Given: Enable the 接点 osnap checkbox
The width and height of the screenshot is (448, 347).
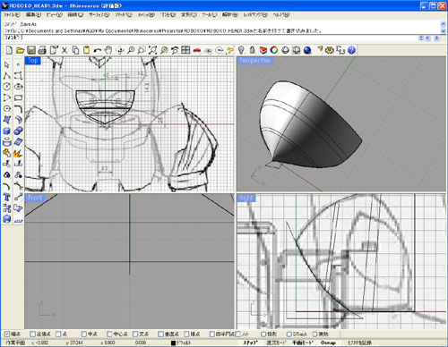Looking at the screenshot, I should click(186, 334).
